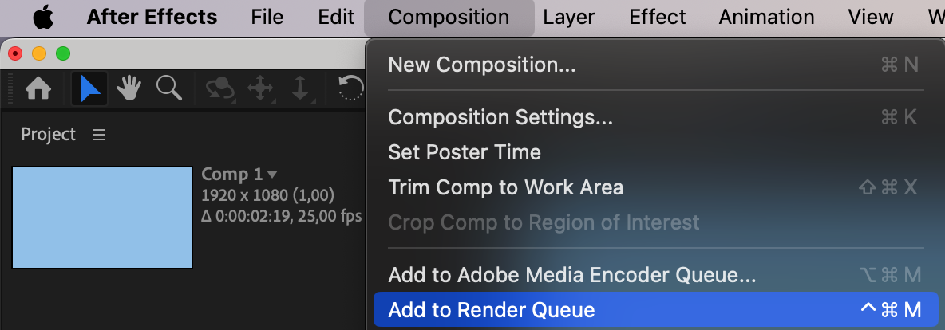Select the Hand tool
945x330 pixels.
(x=129, y=89)
